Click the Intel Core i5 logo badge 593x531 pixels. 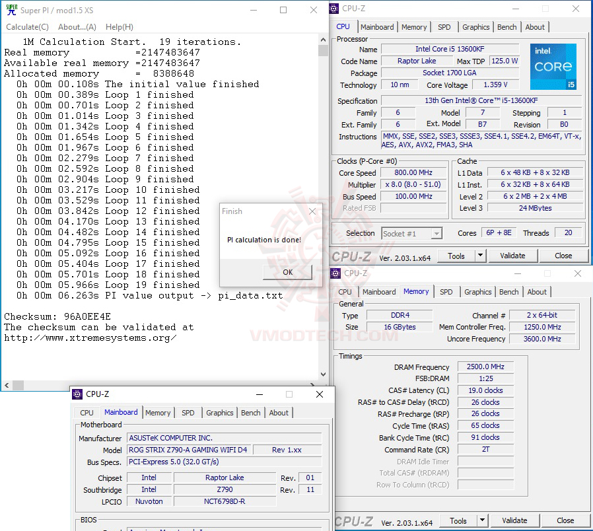click(553, 66)
